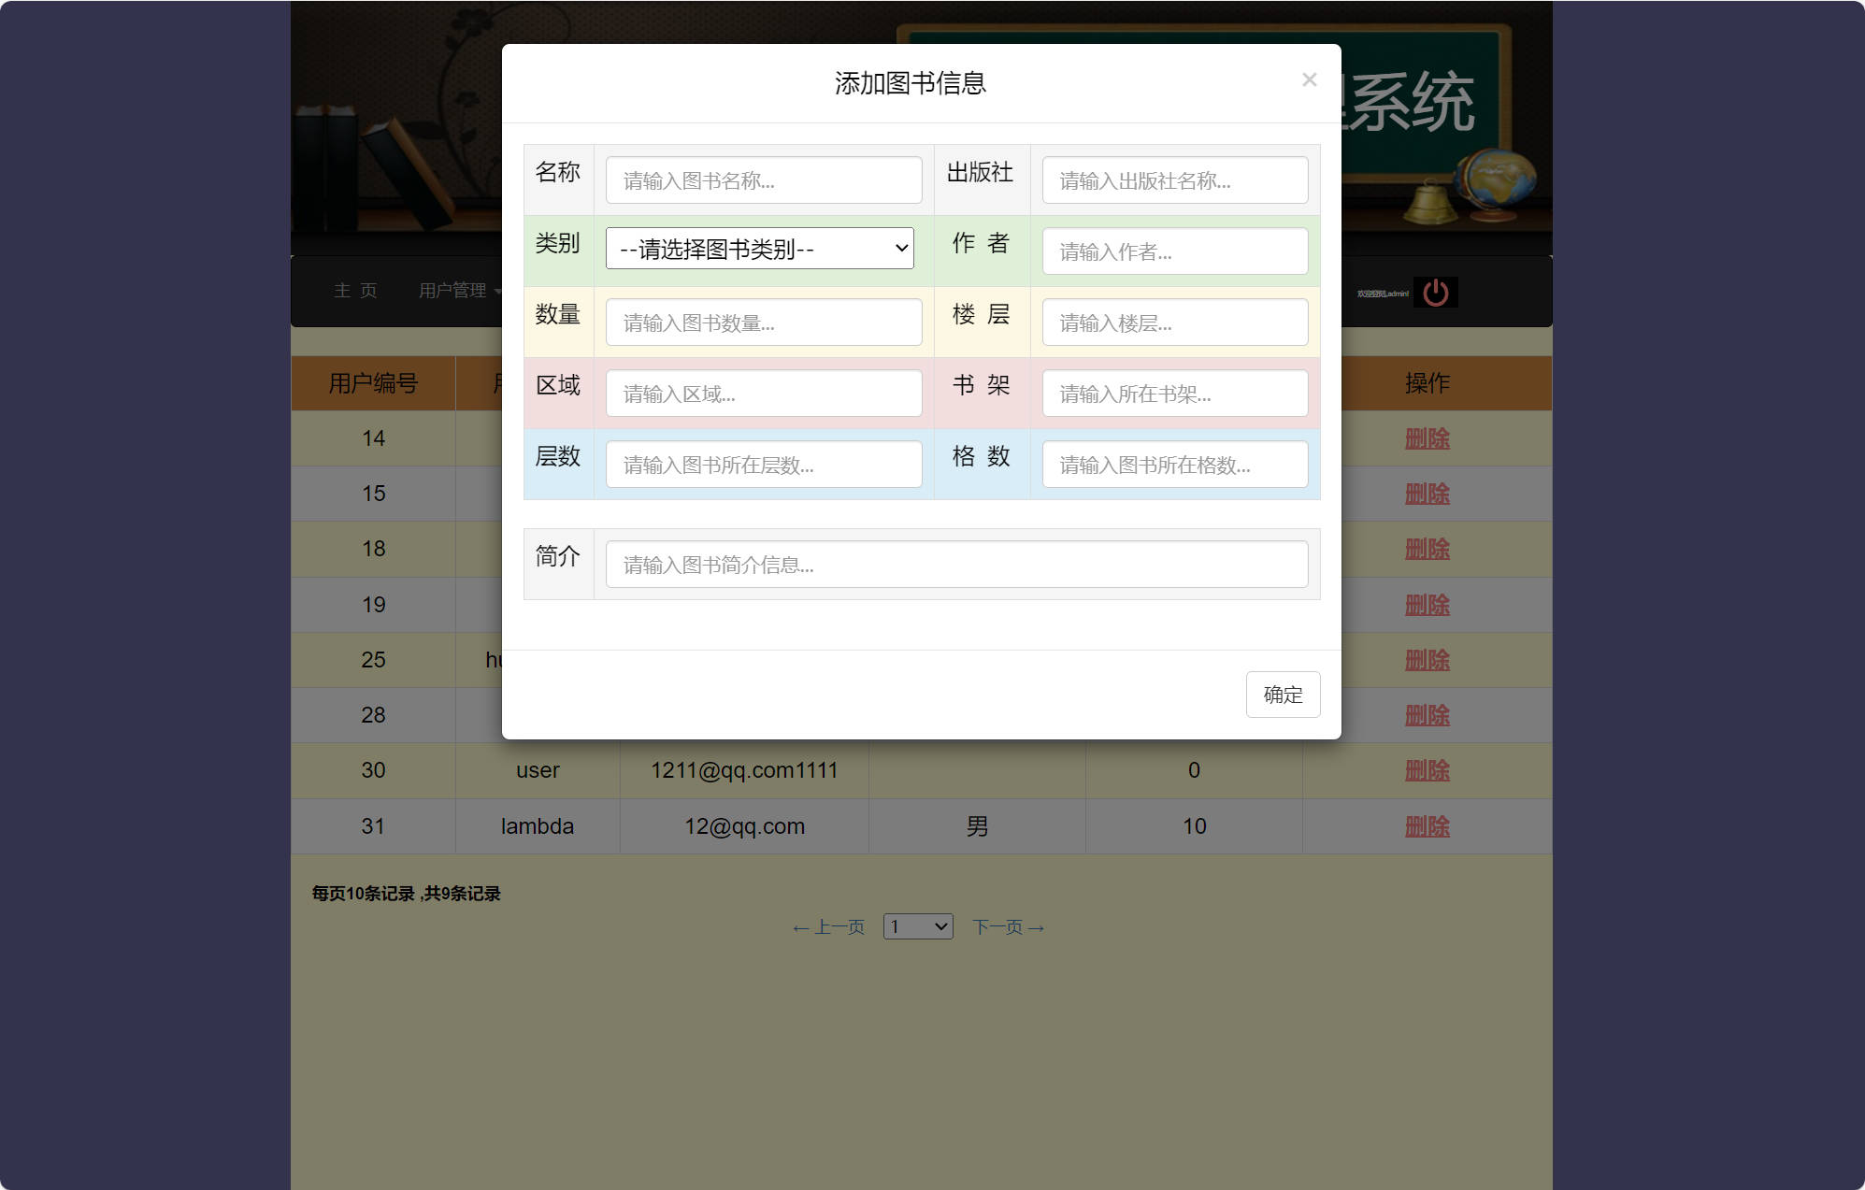Go to next page link

1007,927
